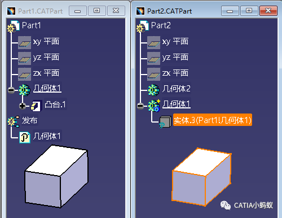Click the 凸台.1 pad feature icon
282x218 pixels.
(36, 106)
